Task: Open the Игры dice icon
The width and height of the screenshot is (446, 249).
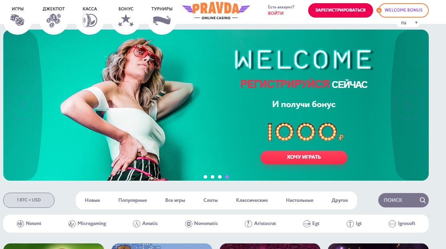Action: tap(17, 20)
